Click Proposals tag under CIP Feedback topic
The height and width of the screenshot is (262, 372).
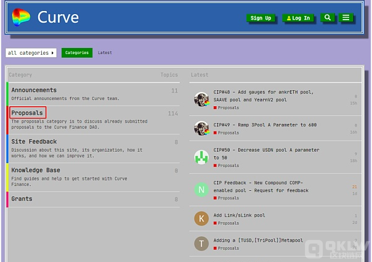point(226,198)
